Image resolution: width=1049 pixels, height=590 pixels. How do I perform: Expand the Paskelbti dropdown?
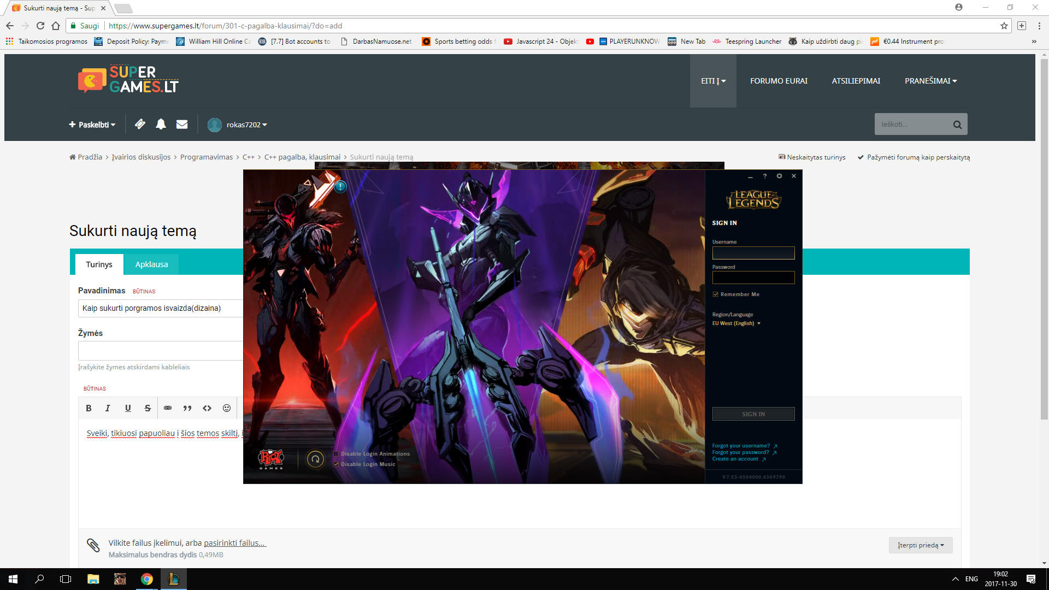(92, 125)
